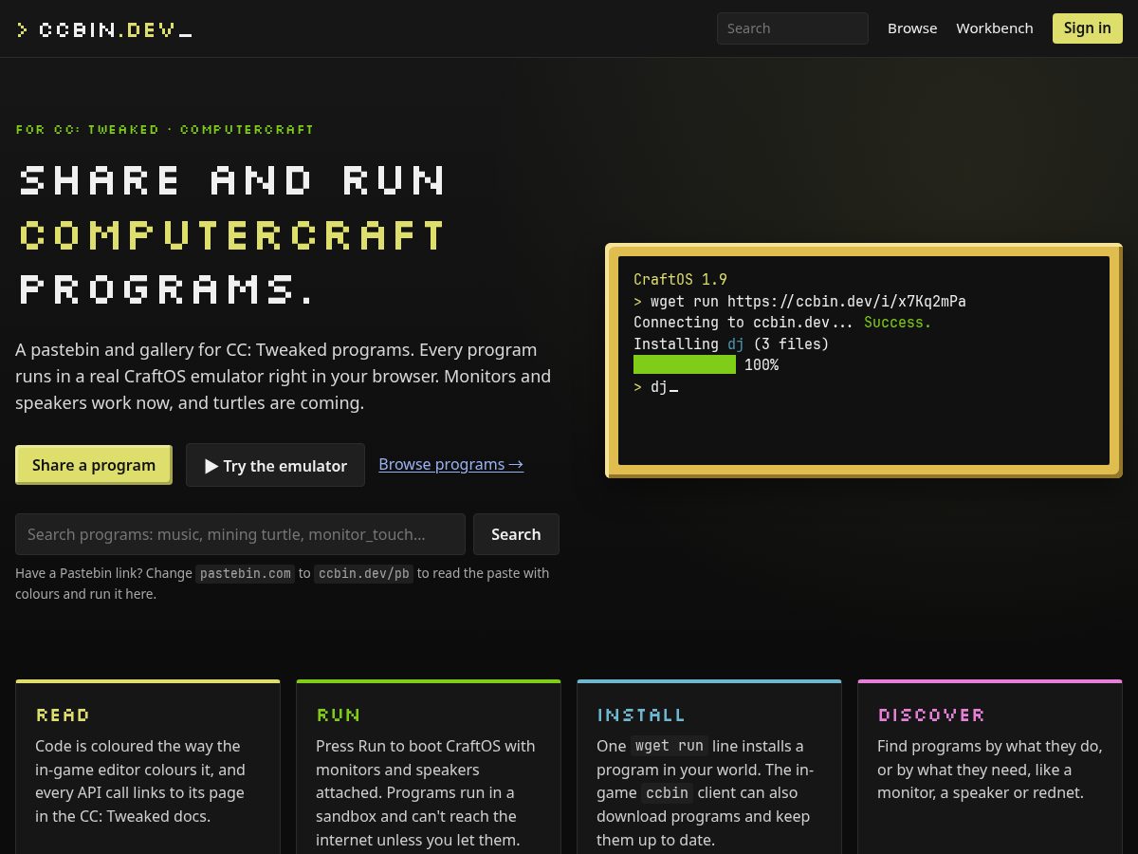The height and width of the screenshot is (854, 1138).
Task: Click the Search button next to programs field
Action: (516, 534)
